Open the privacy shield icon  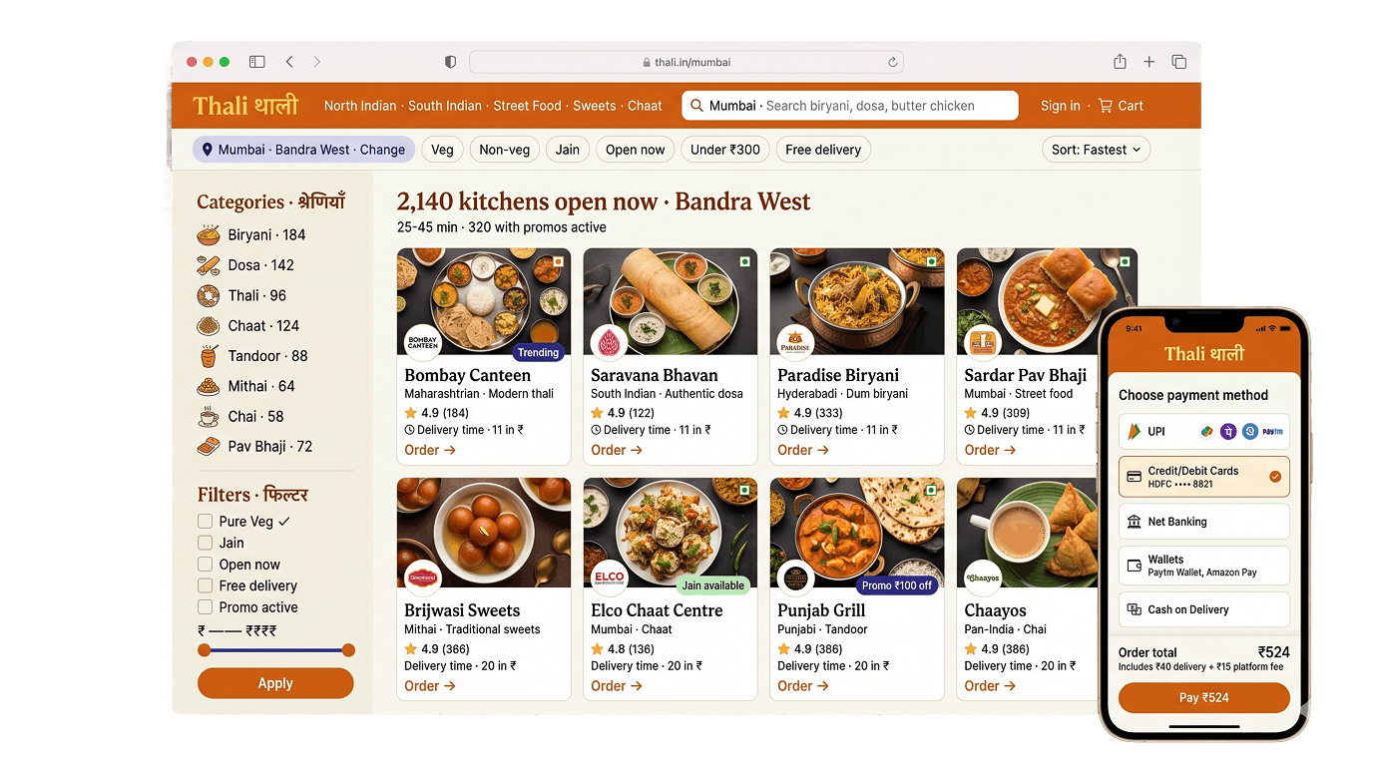pyautogui.click(x=450, y=62)
